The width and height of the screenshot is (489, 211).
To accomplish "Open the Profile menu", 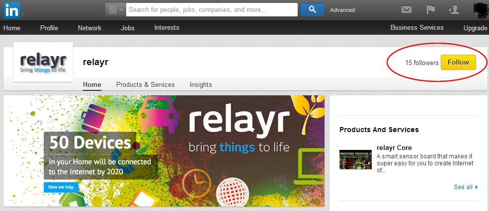I will (x=49, y=28).
